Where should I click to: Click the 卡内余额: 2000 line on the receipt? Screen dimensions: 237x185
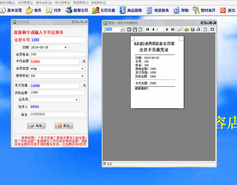pos(146,83)
